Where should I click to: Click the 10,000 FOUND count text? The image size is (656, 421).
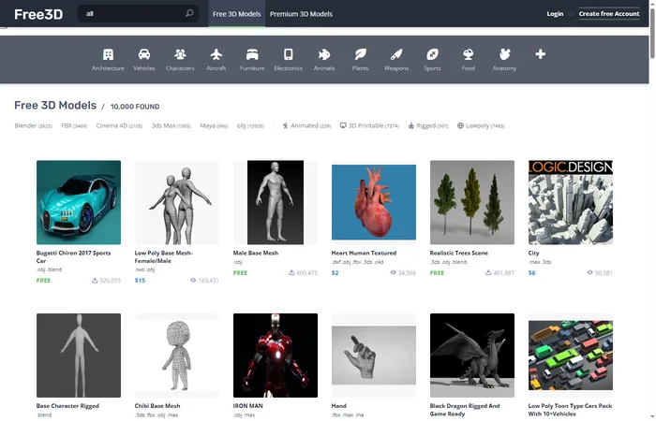pos(135,107)
